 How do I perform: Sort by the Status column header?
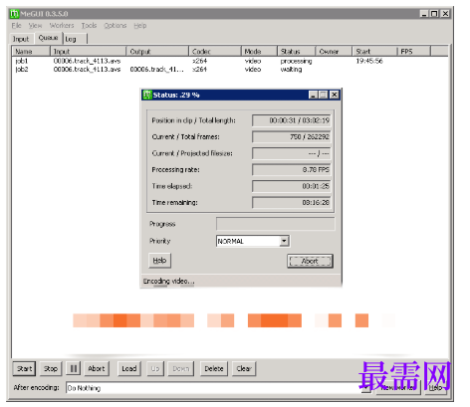pyautogui.click(x=296, y=52)
